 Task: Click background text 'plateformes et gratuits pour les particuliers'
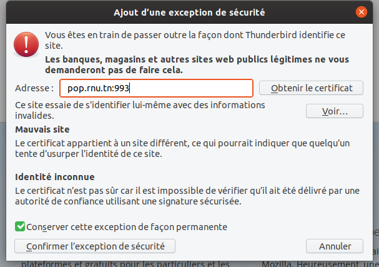click(126, 264)
